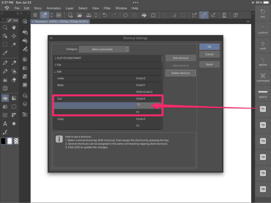
Task: Click the hamburger menu icon in command bar
Action: pyautogui.click(x=35, y=15)
